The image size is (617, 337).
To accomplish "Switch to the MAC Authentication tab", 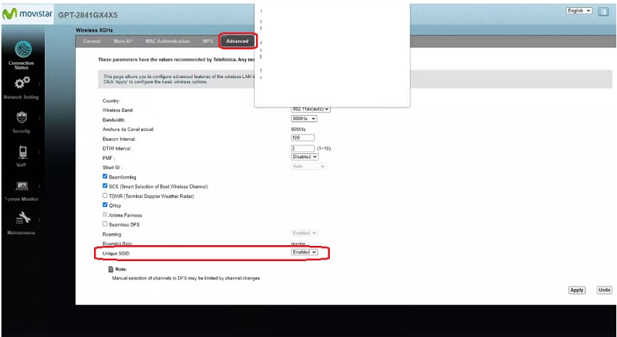I will [167, 41].
